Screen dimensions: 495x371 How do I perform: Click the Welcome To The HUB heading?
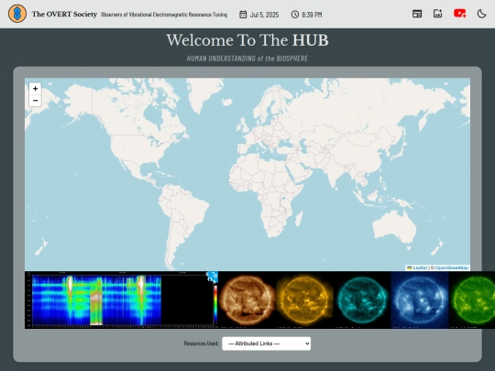tap(247, 40)
